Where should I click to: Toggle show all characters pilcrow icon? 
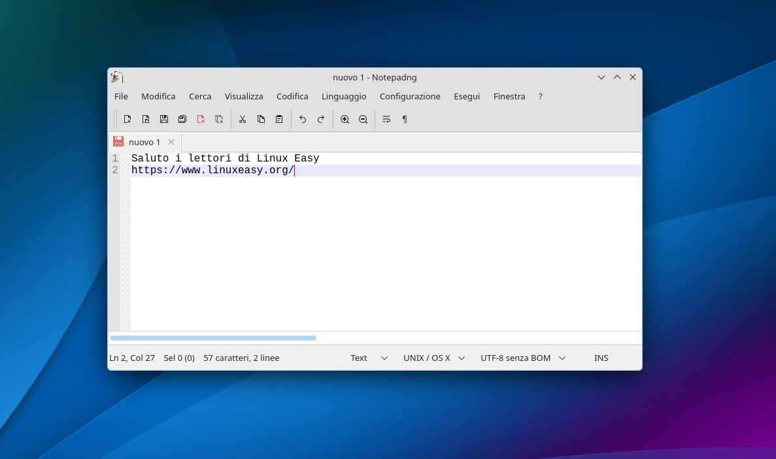405,120
